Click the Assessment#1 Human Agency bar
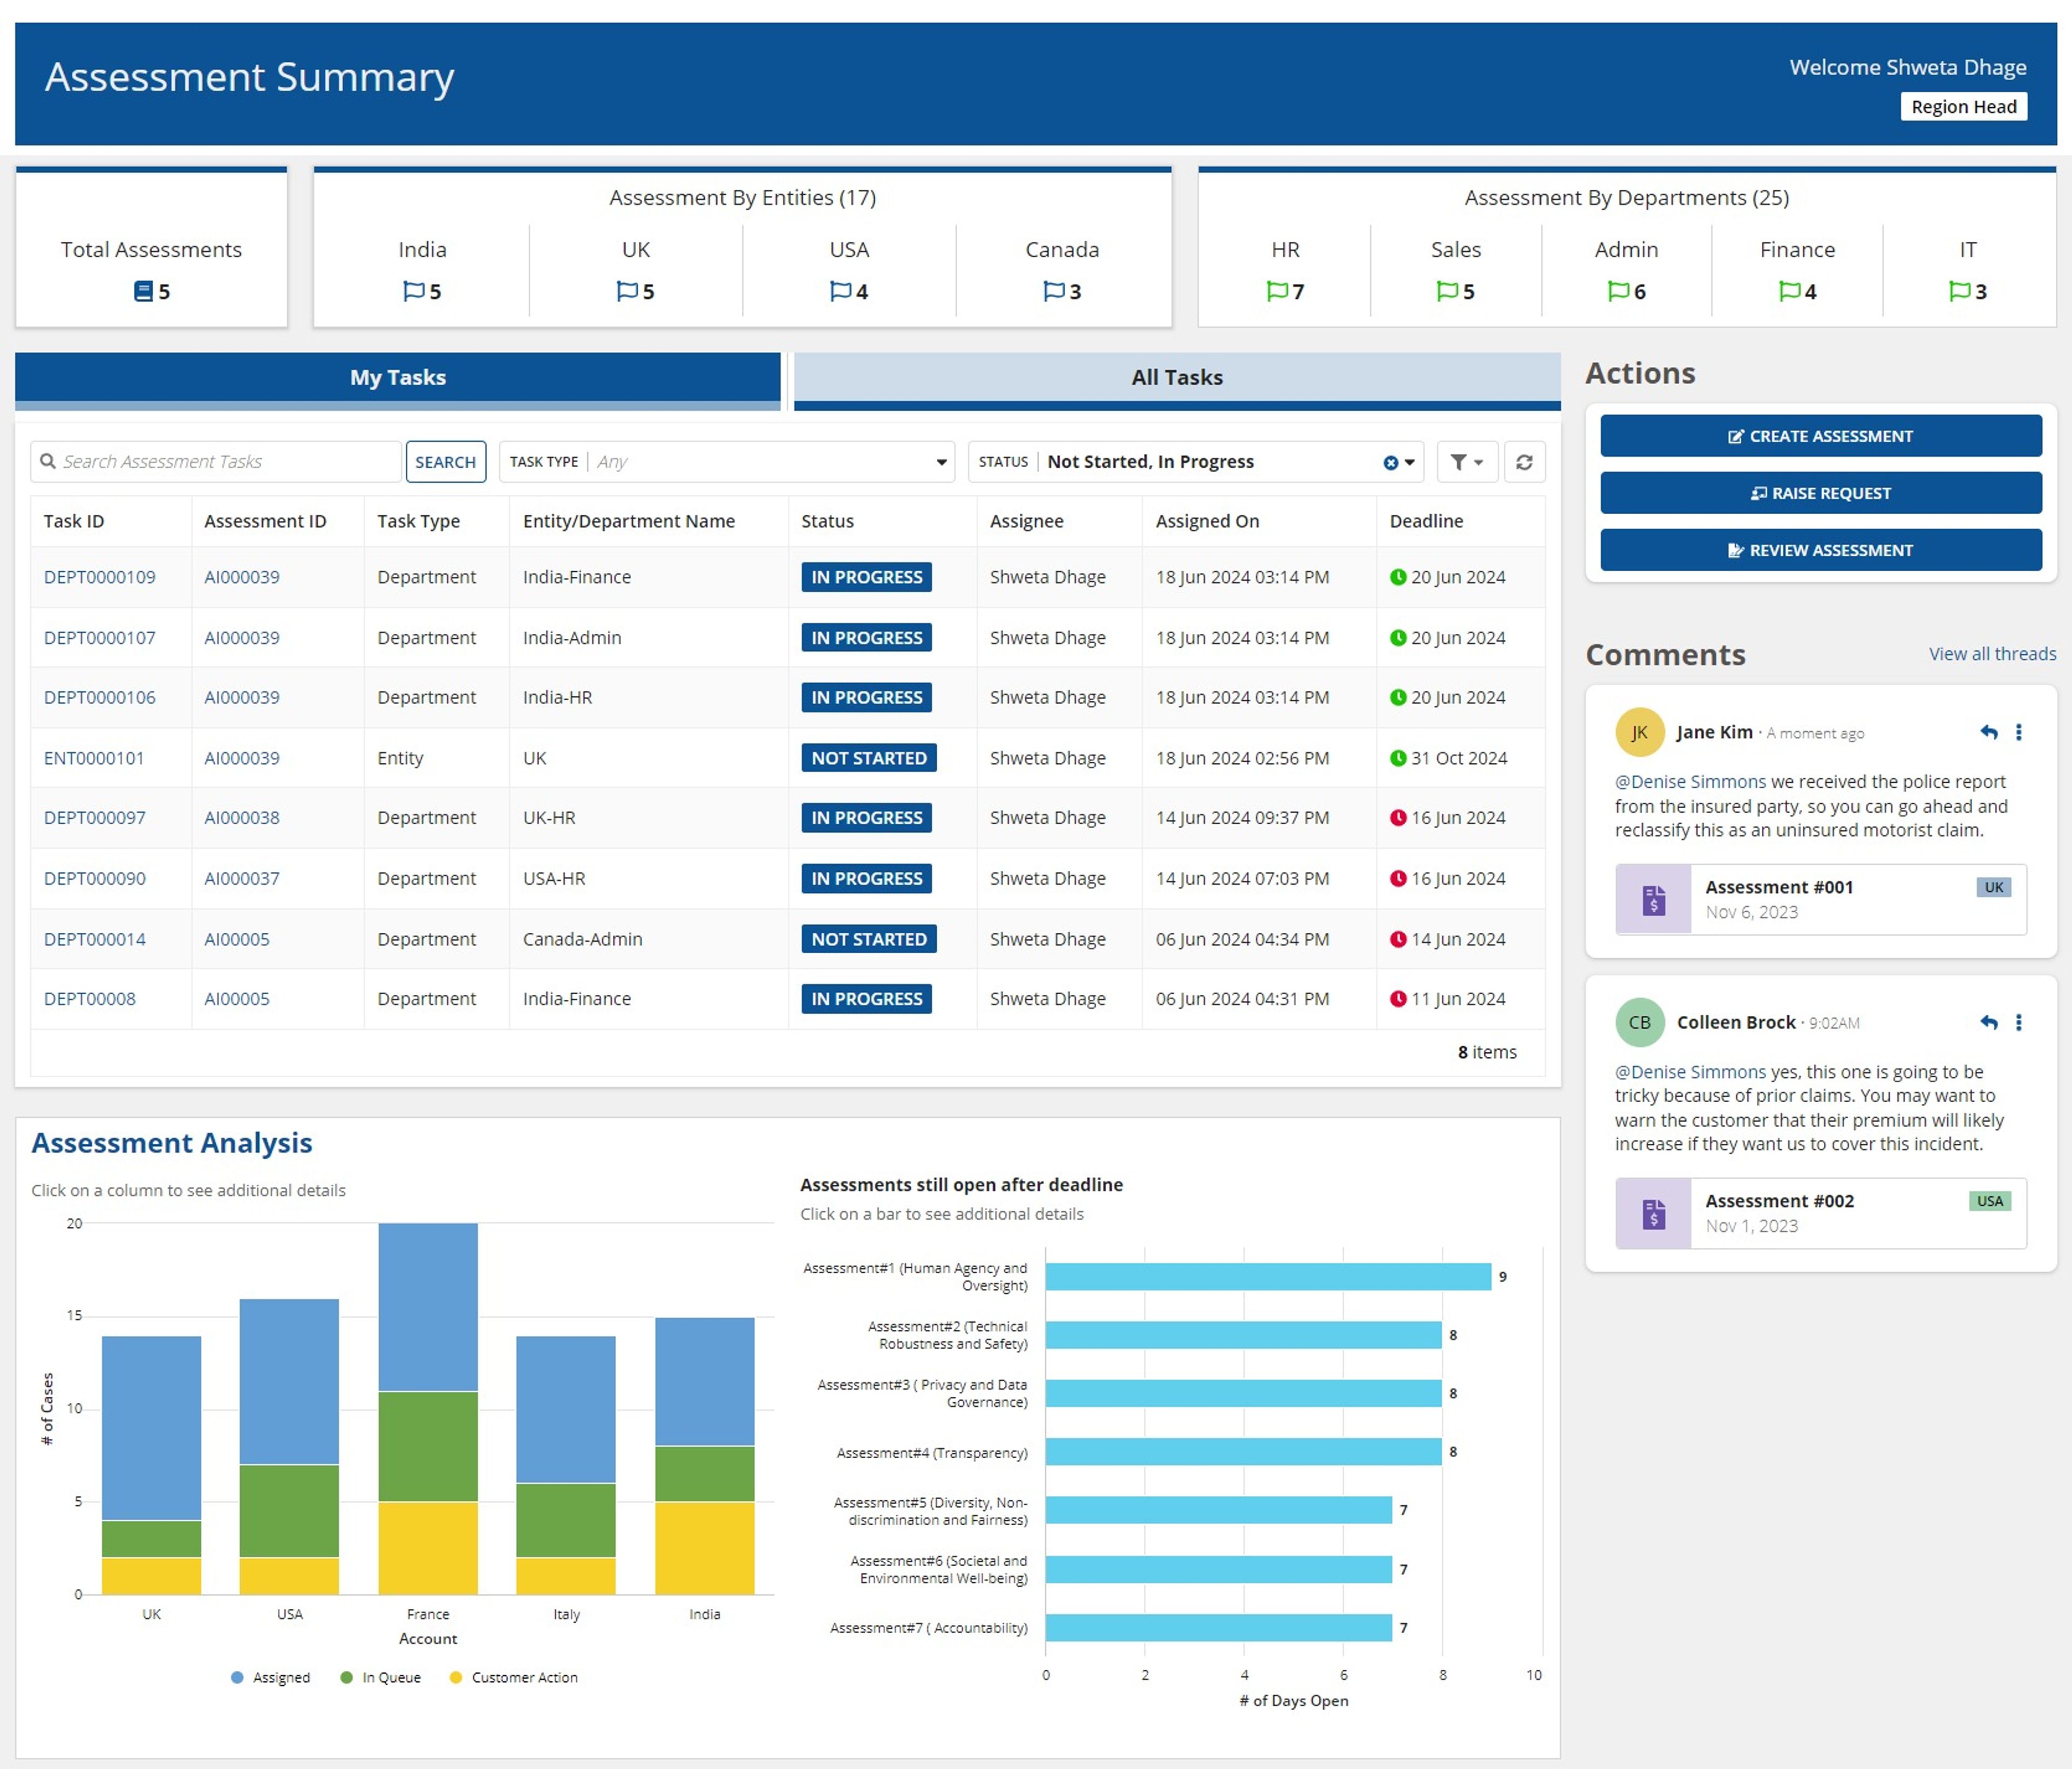The height and width of the screenshot is (1769, 2072). 1268,1277
